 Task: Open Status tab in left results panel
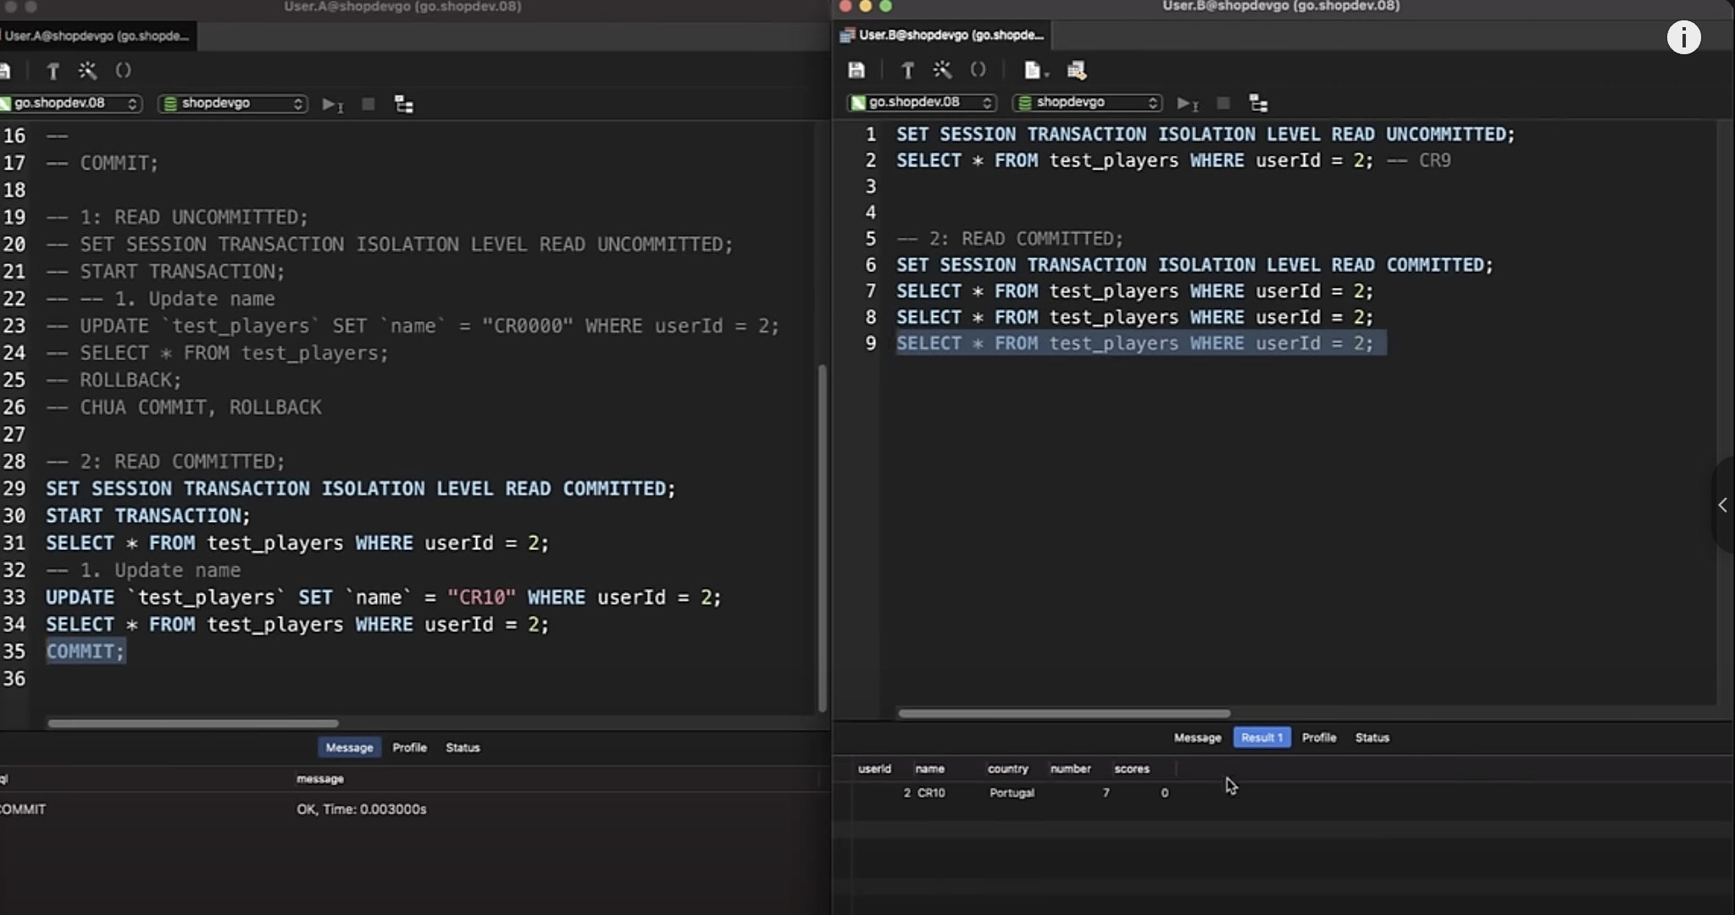(463, 747)
